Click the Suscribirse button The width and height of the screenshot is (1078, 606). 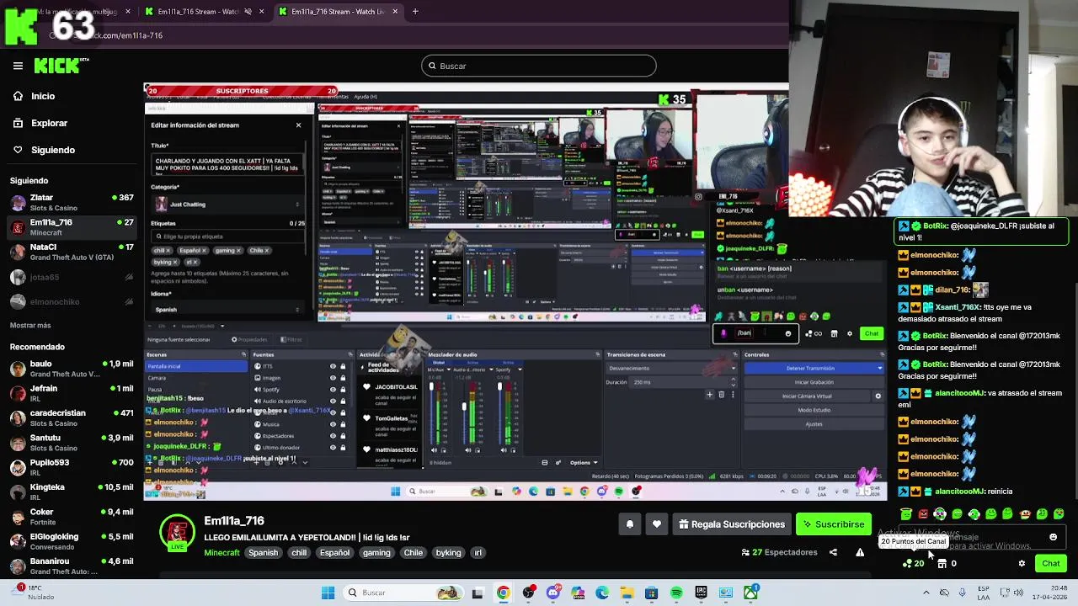point(834,524)
